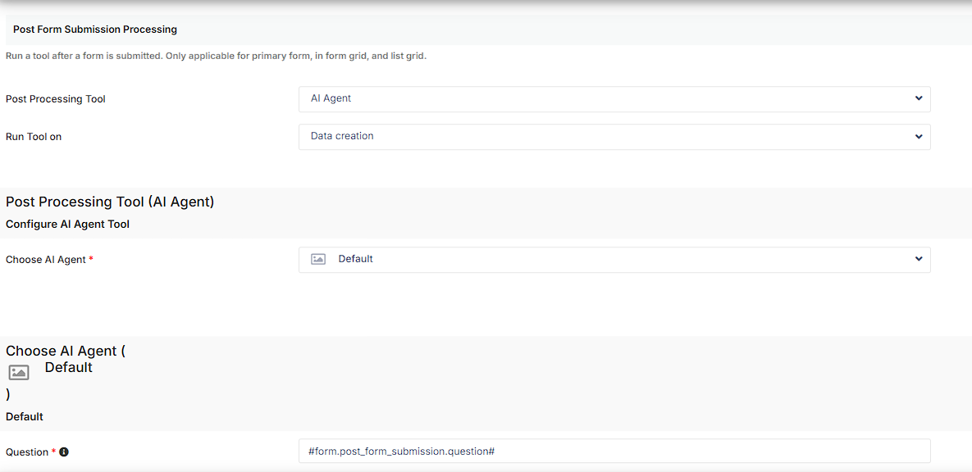Click the 'Run a tool after a form is submitted' description
The image size is (972, 472).
216,57
